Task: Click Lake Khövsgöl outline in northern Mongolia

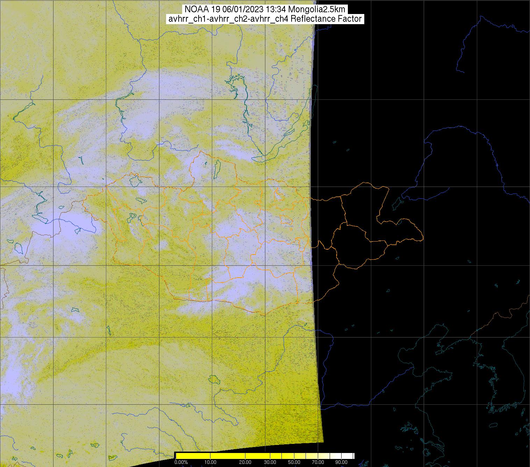Action: 217,167
